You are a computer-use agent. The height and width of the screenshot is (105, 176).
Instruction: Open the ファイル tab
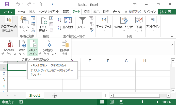(8, 12)
